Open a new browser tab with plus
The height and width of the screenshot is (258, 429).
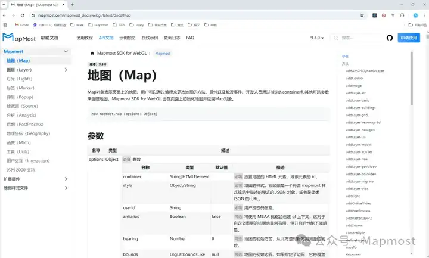coord(73,5)
